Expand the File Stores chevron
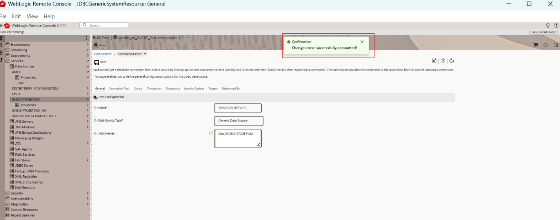This screenshot has width=560, height=220. (x=87, y=160)
